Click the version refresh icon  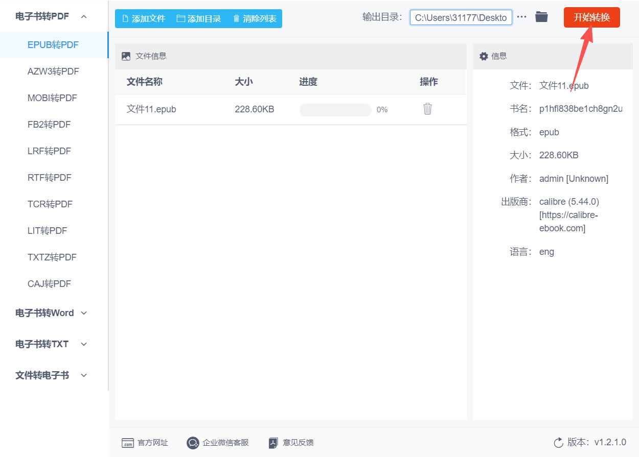pyautogui.click(x=558, y=442)
